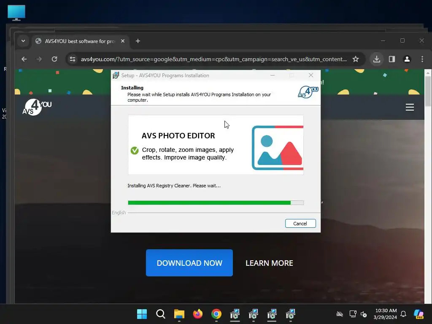Open Firefox from the taskbar
The width and height of the screenshot is (432, 324).
[x=198, y=314]
